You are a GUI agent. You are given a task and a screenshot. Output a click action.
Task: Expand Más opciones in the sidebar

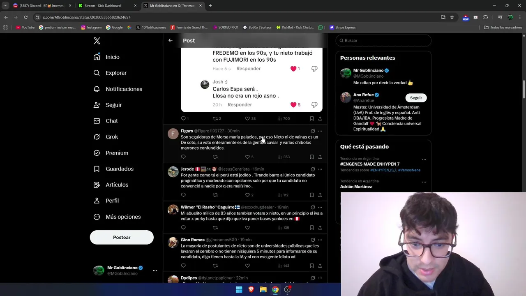(117, 217)
